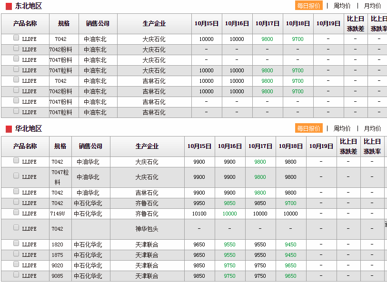
Task: Switch to 月均价 in 东北地区 section
Action: (x=372, y=6)
